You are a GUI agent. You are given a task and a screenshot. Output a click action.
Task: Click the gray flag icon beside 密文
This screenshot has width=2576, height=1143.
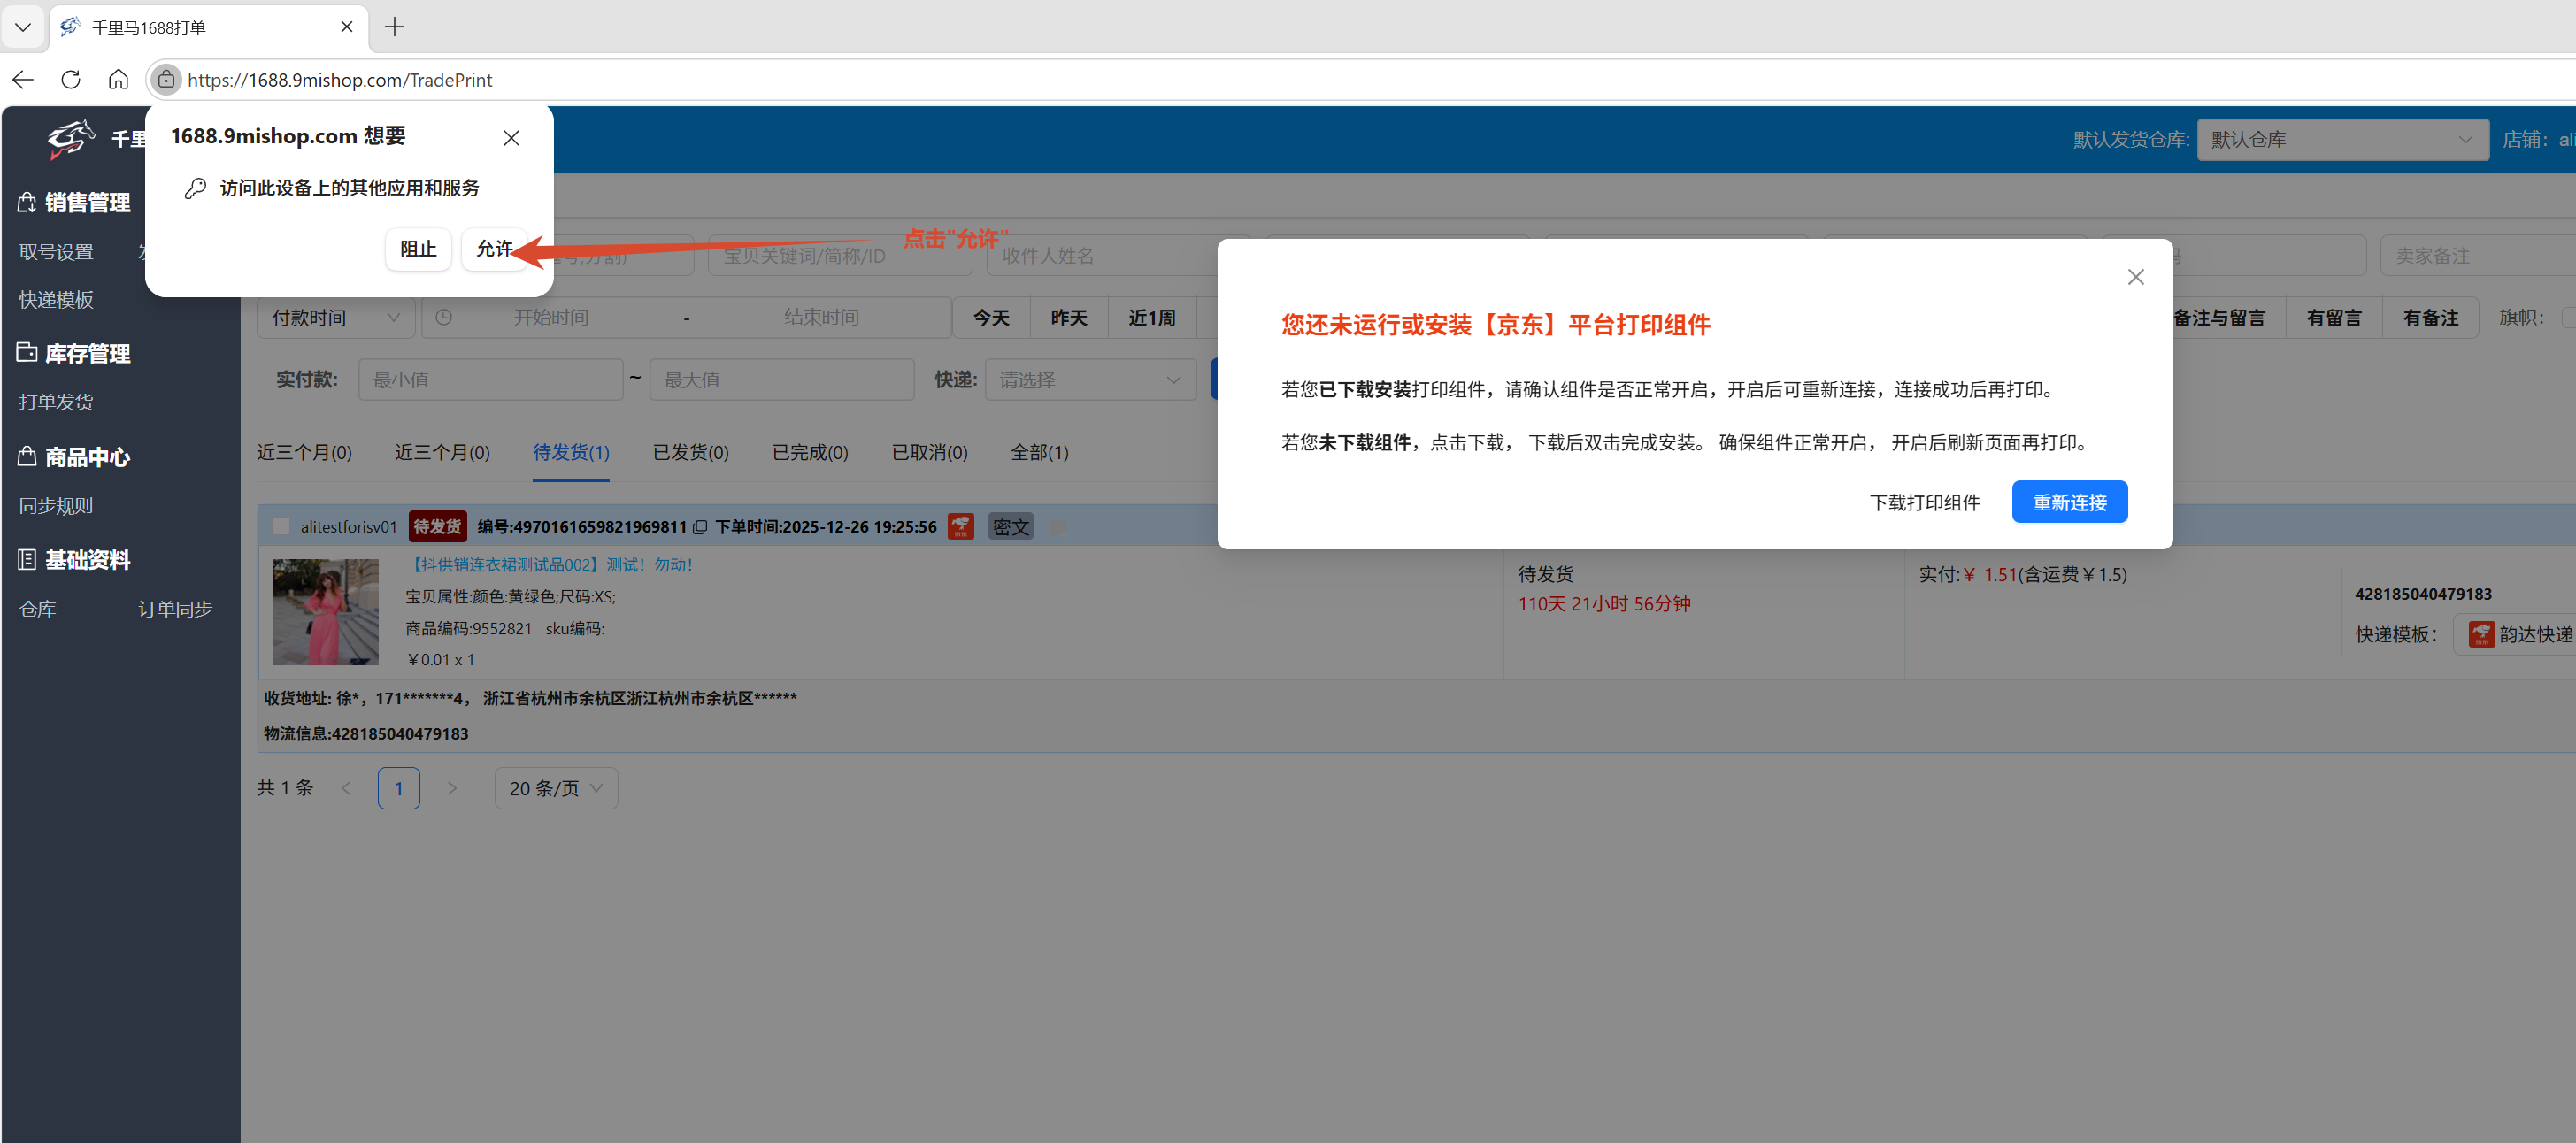tap(1058, 527)
